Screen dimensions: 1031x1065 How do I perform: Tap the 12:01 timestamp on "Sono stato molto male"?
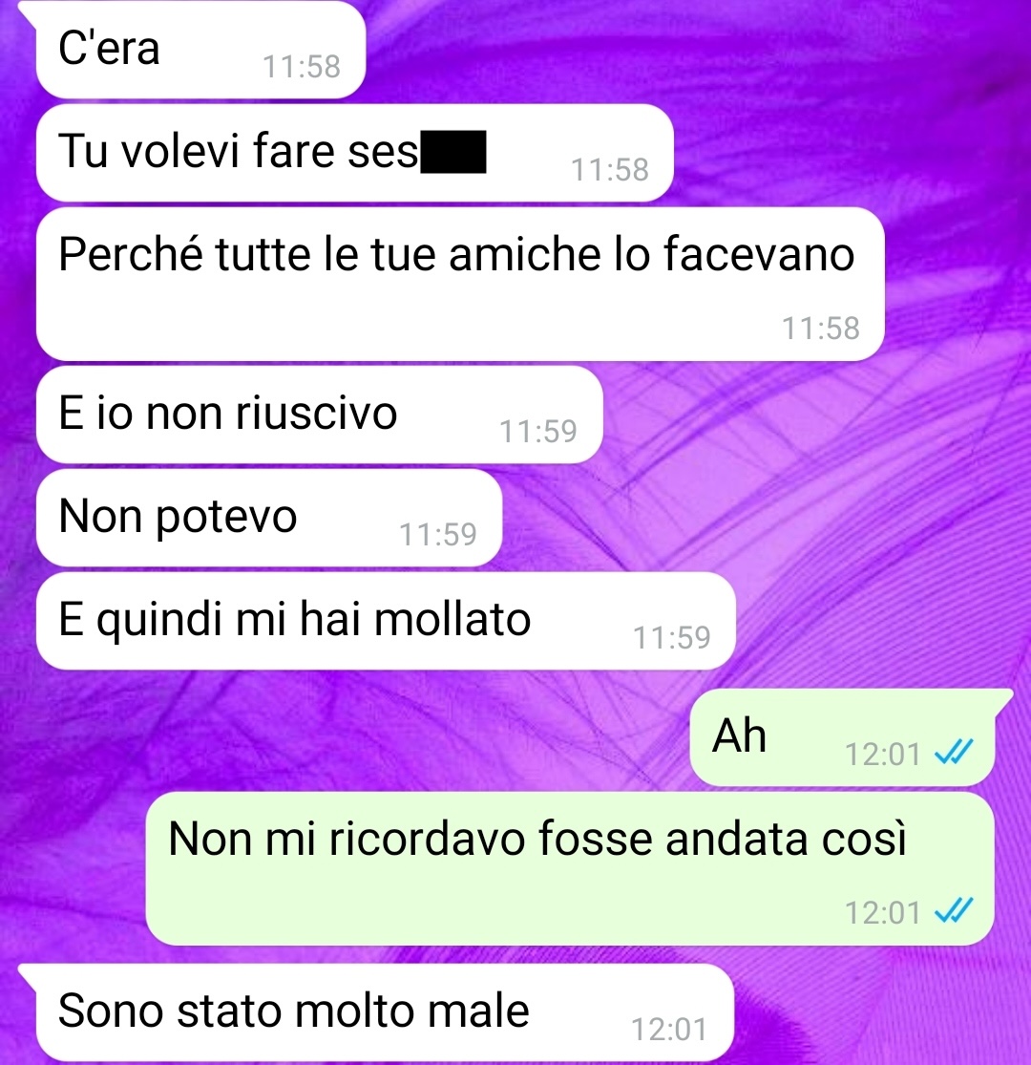click(x=669, y=1029)
